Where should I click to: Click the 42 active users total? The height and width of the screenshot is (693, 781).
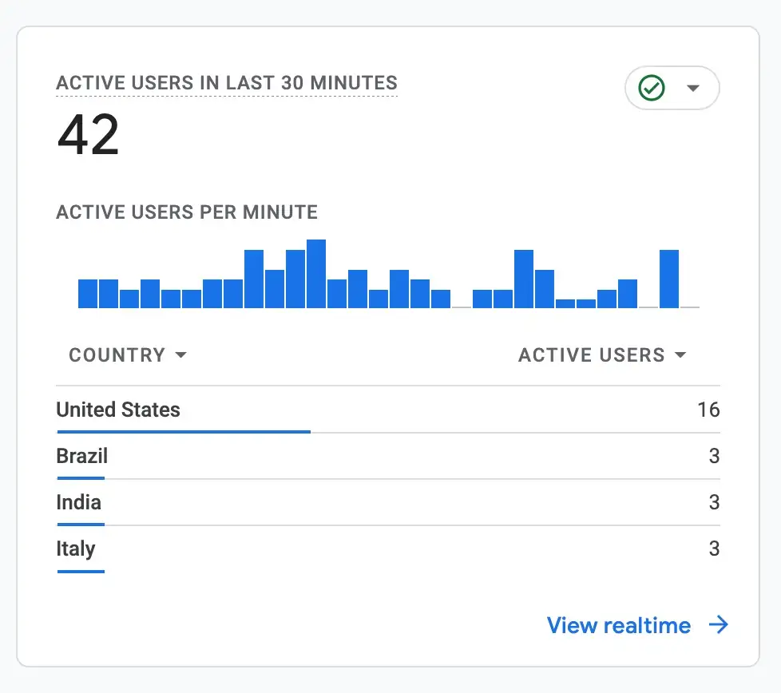click(88, 134)
